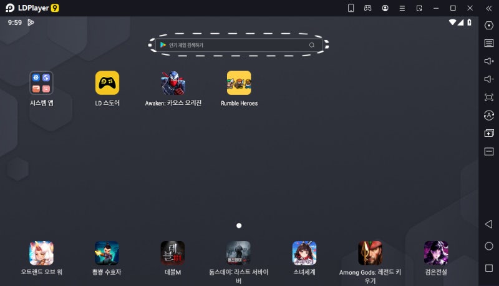Open the gamepad icon in title bar
Screen dimensions: 499x286
click(367, 8)
